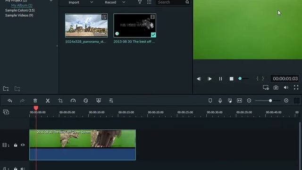Zoom out the timeline with the minus icon
This screenshot has height=170, width=302.
coord(249,101)
